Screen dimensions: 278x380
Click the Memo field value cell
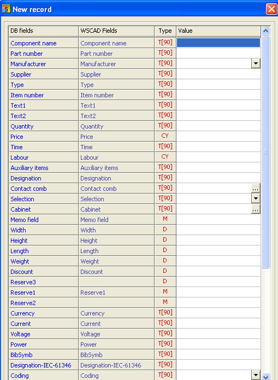pos(218,219)
